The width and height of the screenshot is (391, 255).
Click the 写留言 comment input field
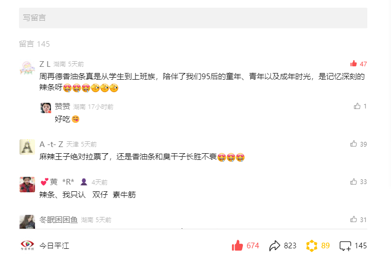pyautogui.click(x=193, y=18)
